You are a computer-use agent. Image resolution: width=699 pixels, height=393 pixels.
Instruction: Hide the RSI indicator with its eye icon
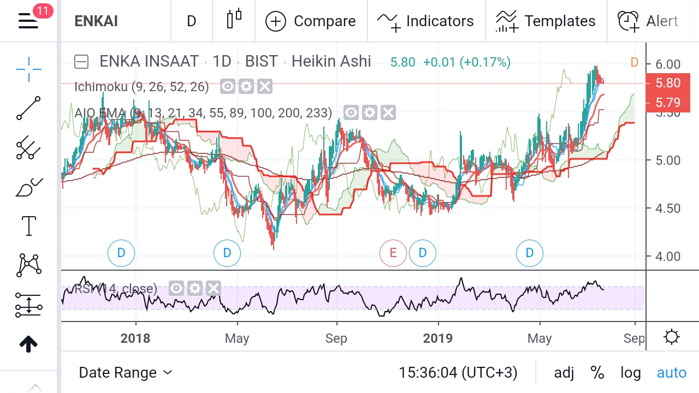point(176,288)
